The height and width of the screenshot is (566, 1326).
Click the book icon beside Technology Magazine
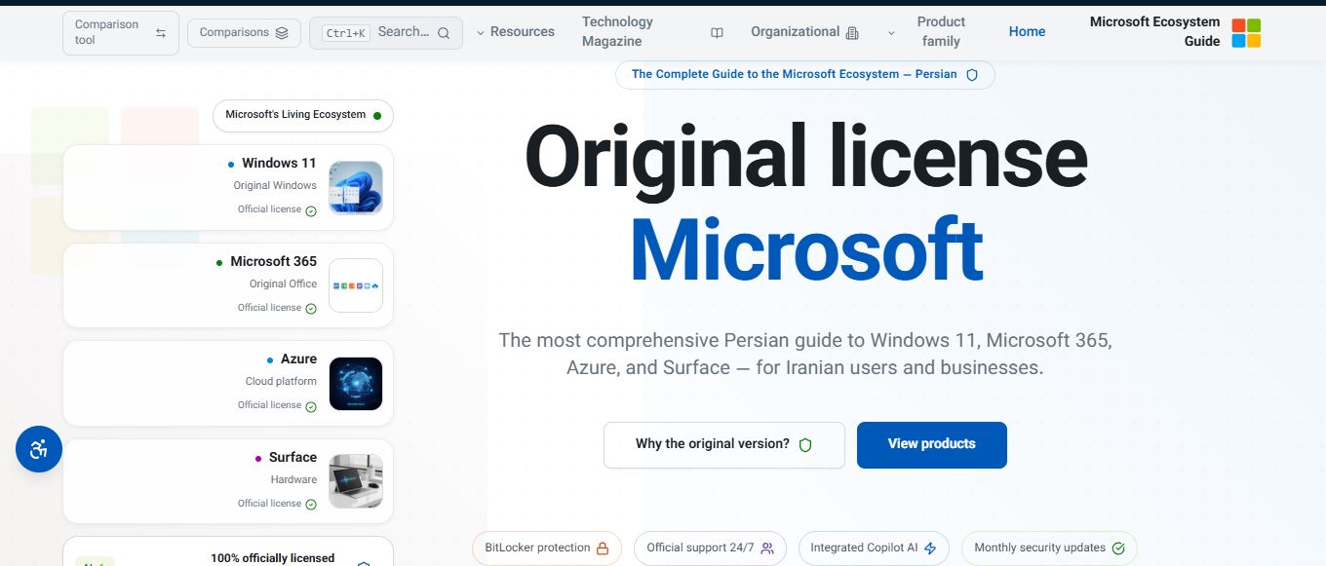point(717,33)
